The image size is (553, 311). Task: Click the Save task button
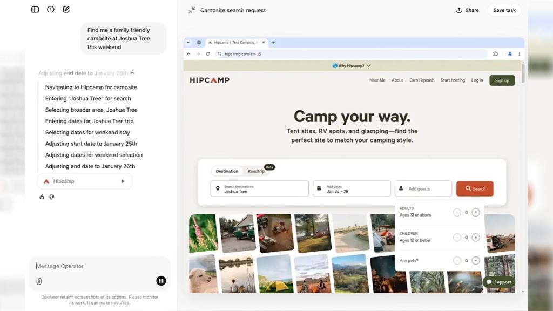click(x=504, y=10)
